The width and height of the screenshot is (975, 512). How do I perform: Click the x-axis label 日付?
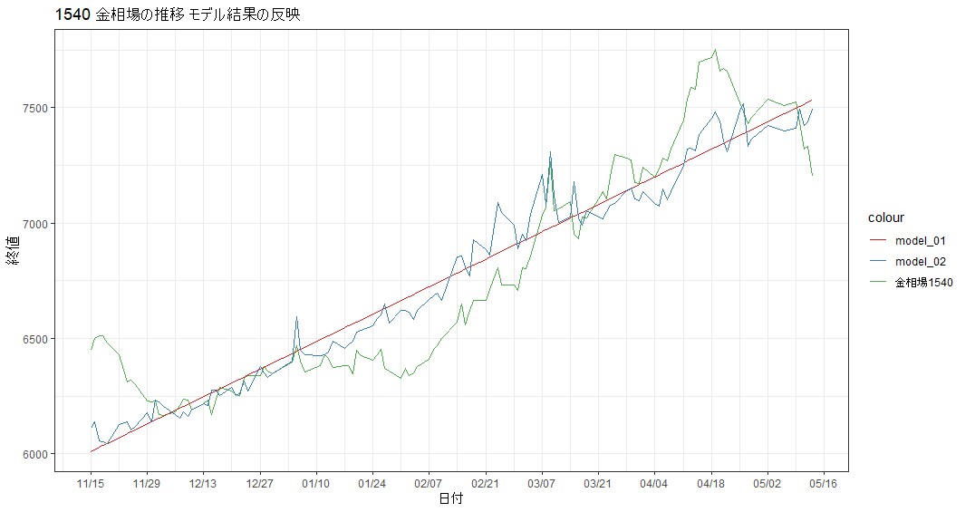point(451,499)
